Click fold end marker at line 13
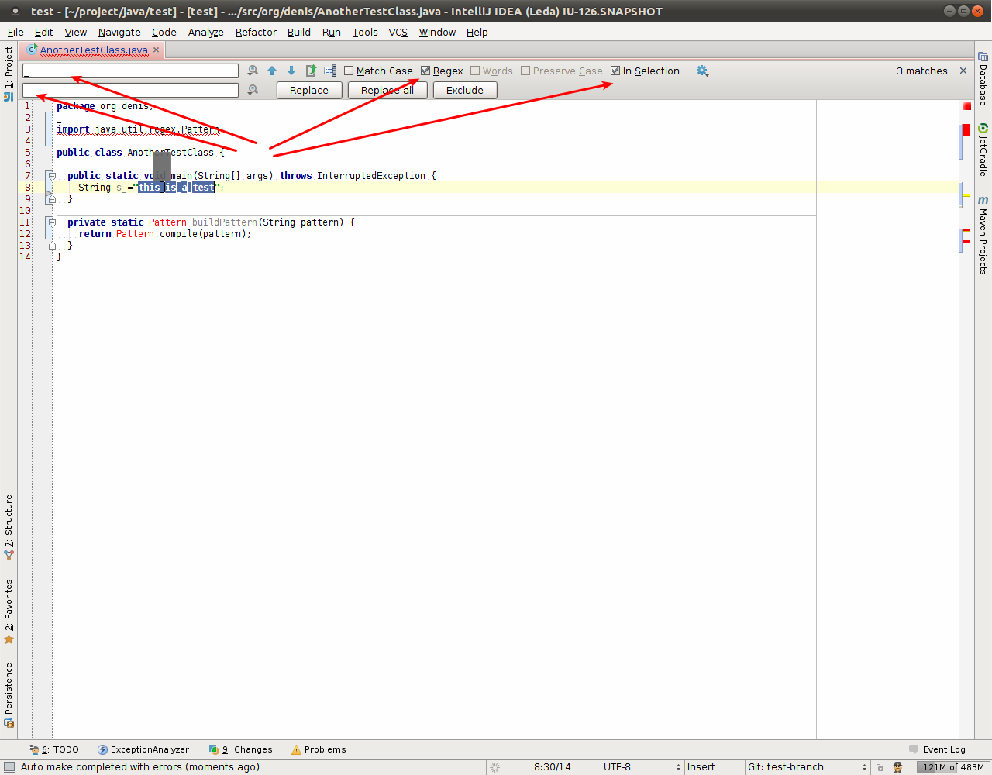Image resolution: width=992 pixels, height=775 pixels. coord(52,246)
